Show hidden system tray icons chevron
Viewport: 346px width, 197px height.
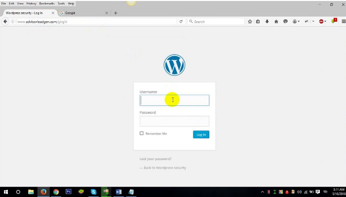262,192
